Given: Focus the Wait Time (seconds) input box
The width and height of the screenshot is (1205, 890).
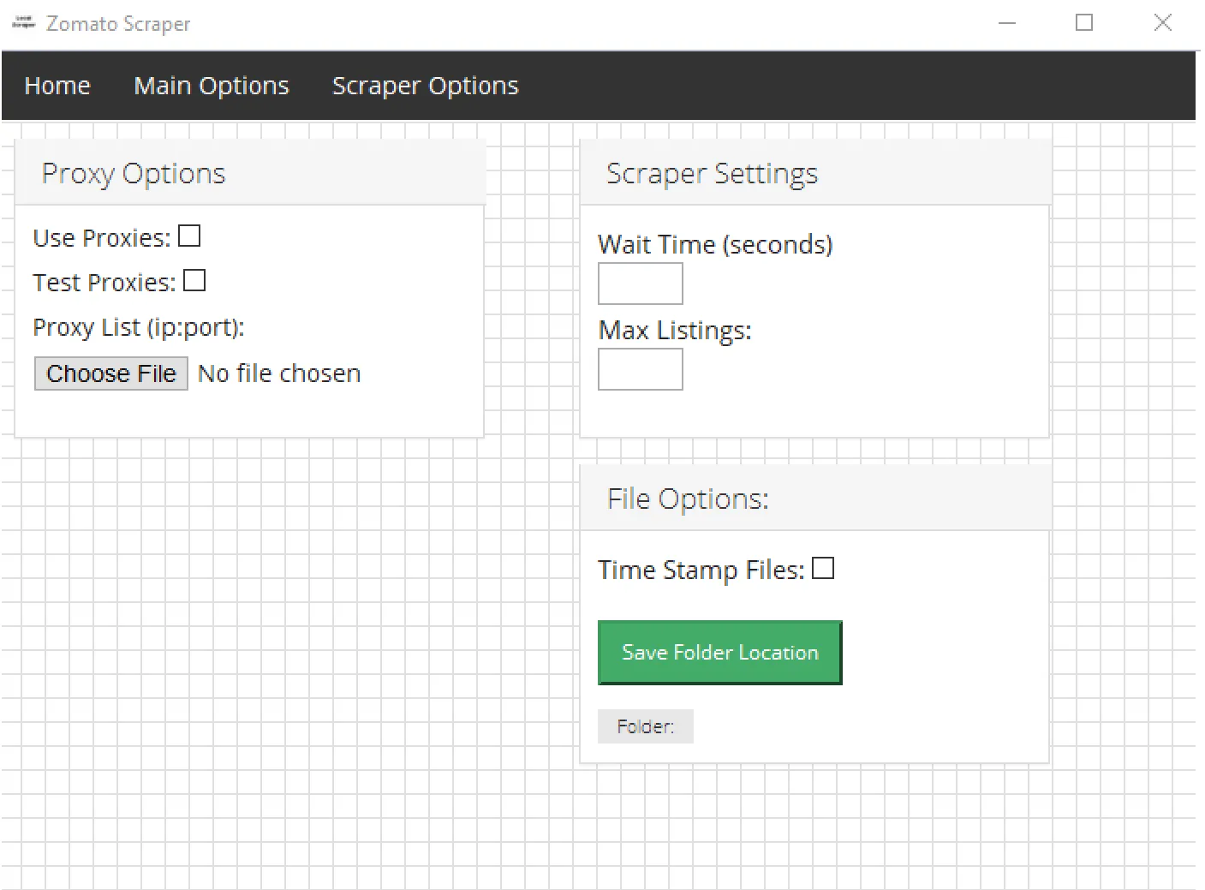Looking at the screenshot, I should [x=640, y=284].
